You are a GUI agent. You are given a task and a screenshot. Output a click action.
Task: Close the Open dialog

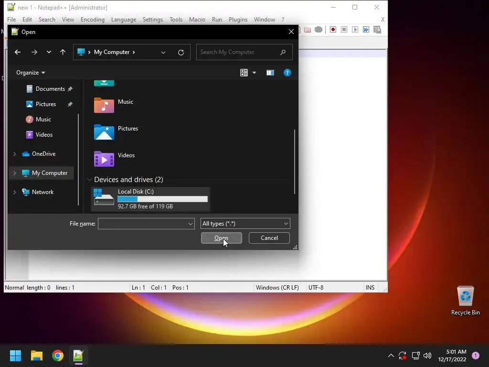point(291,32)
